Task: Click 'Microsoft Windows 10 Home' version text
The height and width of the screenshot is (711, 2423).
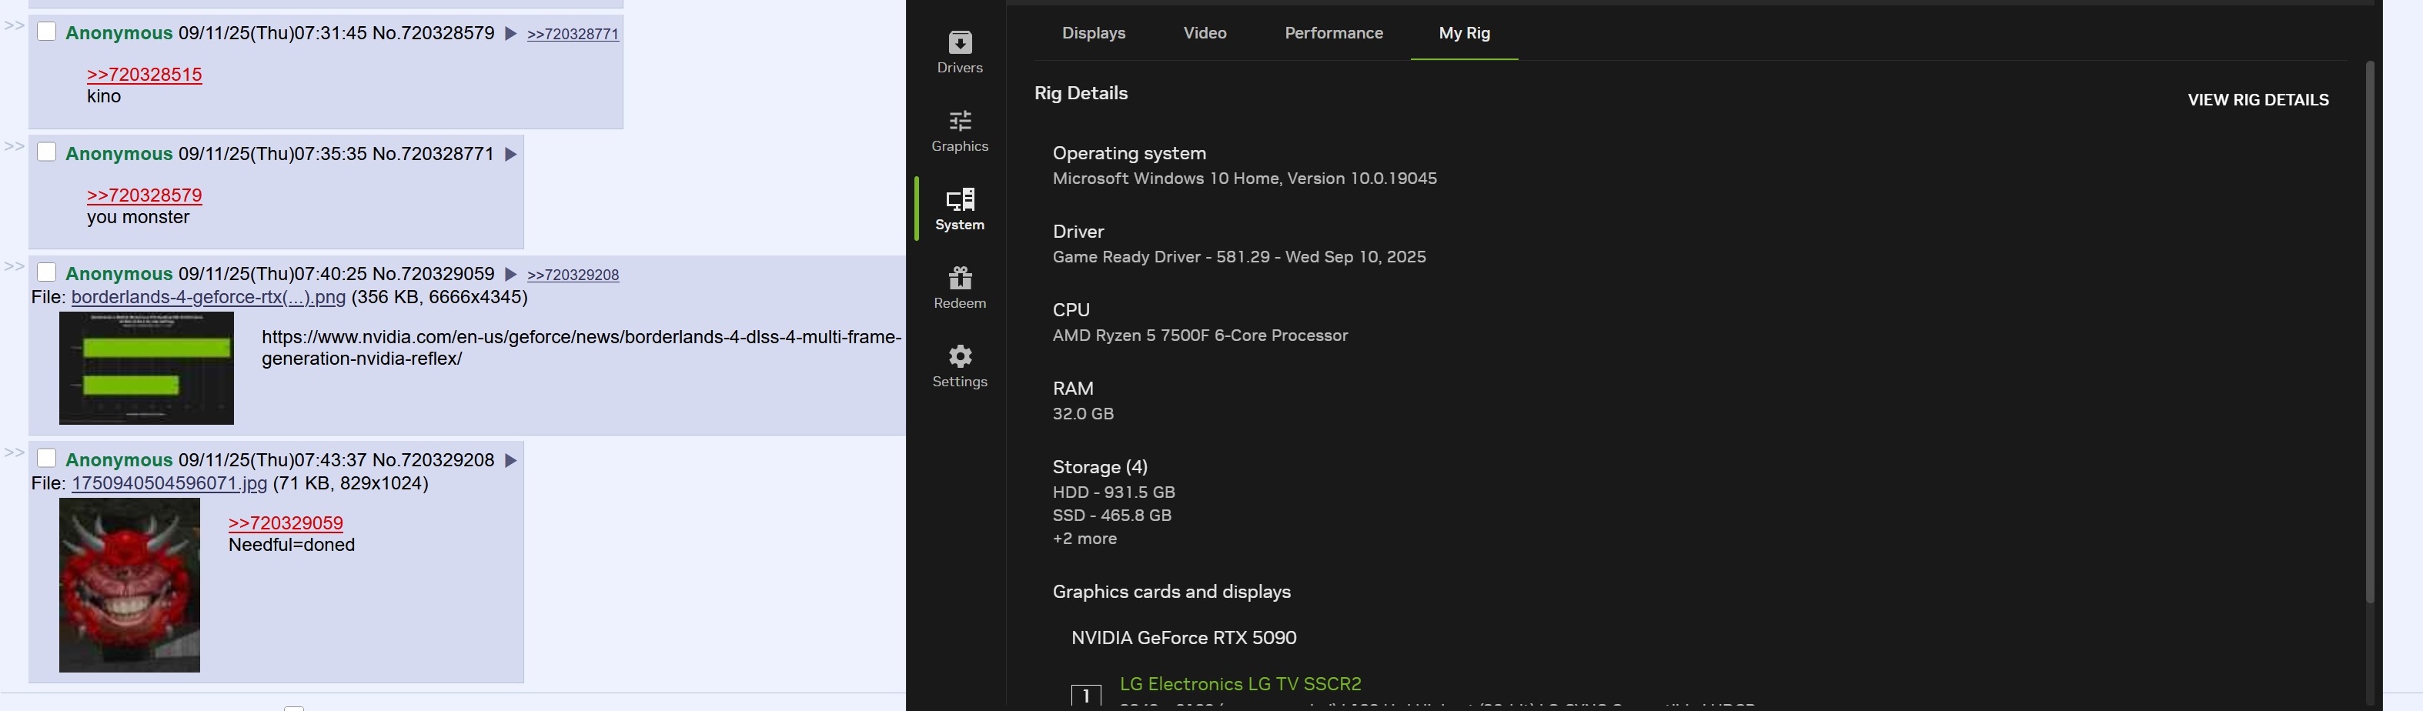Action: pyautogui.click(x=1245, y=179)
